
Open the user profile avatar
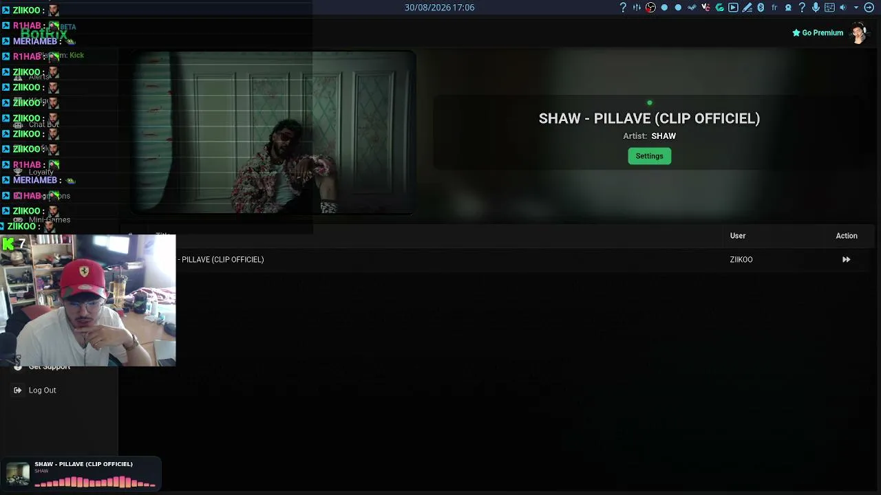pyautogui.click(x=858, y=32)
